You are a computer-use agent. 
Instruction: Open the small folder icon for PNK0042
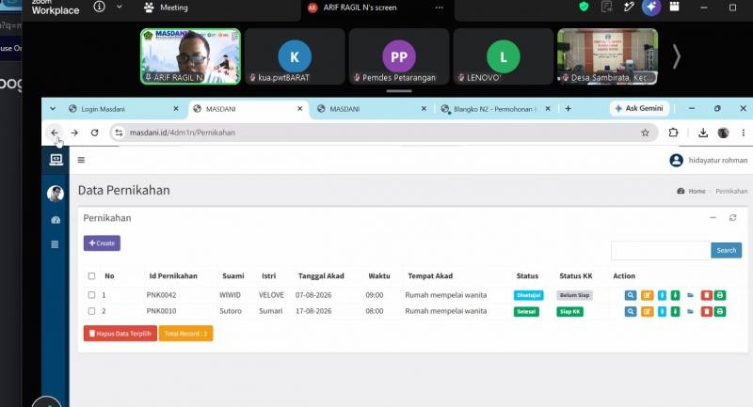tap(690, 295)
